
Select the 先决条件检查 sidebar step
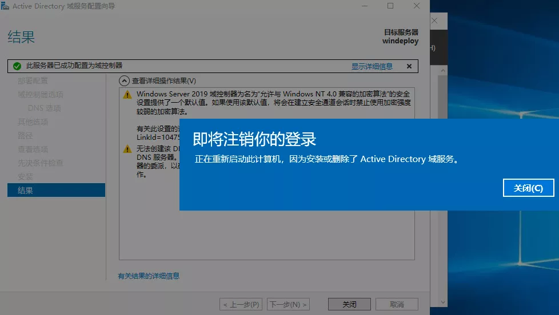point(41,163)
